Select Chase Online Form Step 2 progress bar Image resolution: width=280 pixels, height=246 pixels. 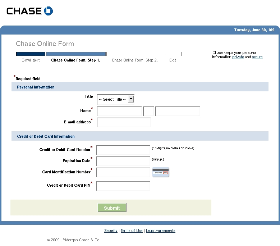135,54
